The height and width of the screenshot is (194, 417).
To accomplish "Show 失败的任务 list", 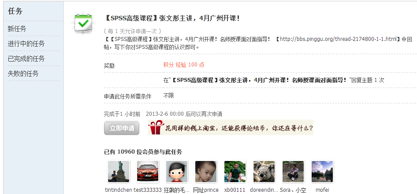I will [x=23, y=73].
